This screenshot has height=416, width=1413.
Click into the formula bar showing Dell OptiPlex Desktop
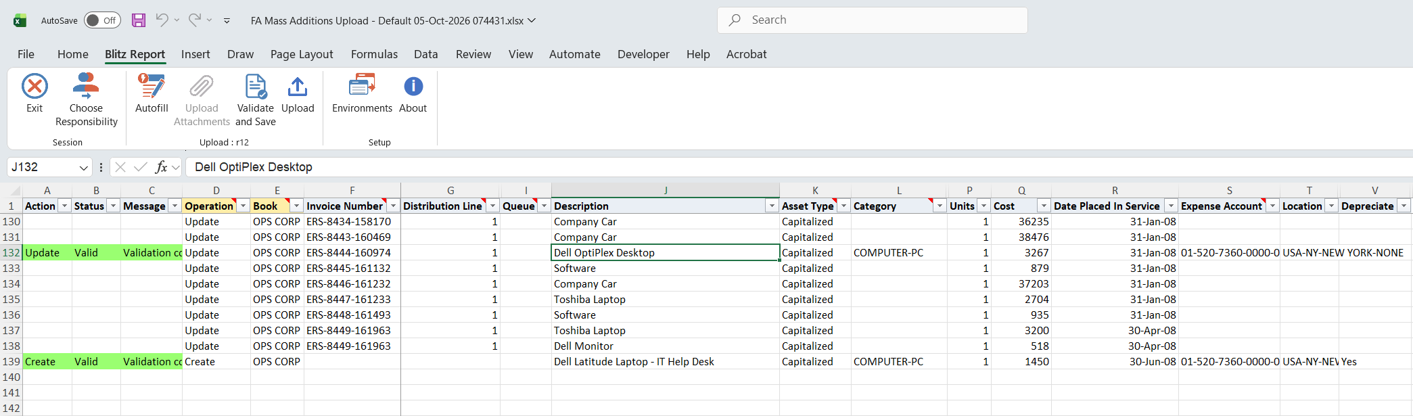coord(798,167)
